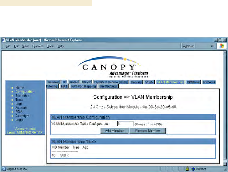Click the 'Account: root' text
Screen dimensions: 228x172
click(25, 129)
